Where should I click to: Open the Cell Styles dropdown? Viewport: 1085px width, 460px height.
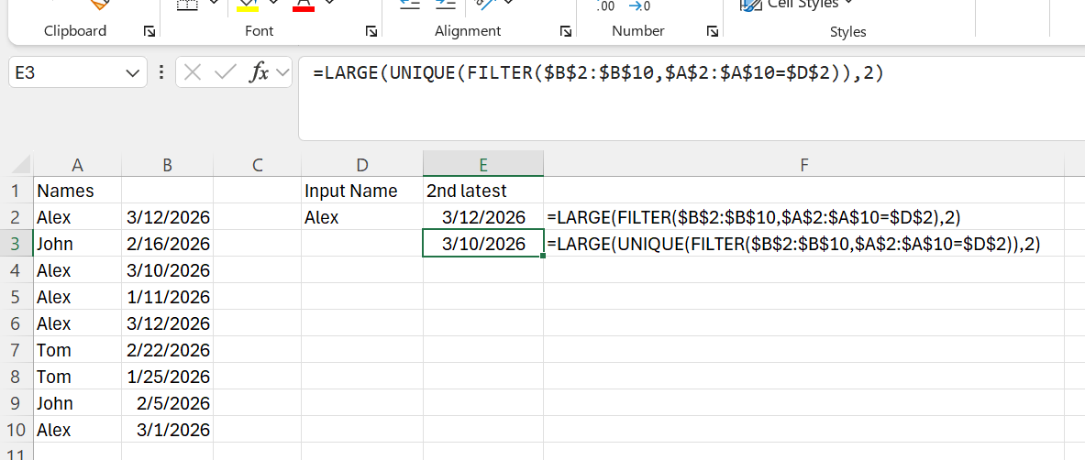[x=796, y=5]
